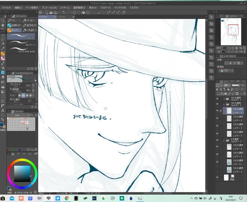
Task: Collapse the フォルダー 2 folder
Action: [224, 141]
